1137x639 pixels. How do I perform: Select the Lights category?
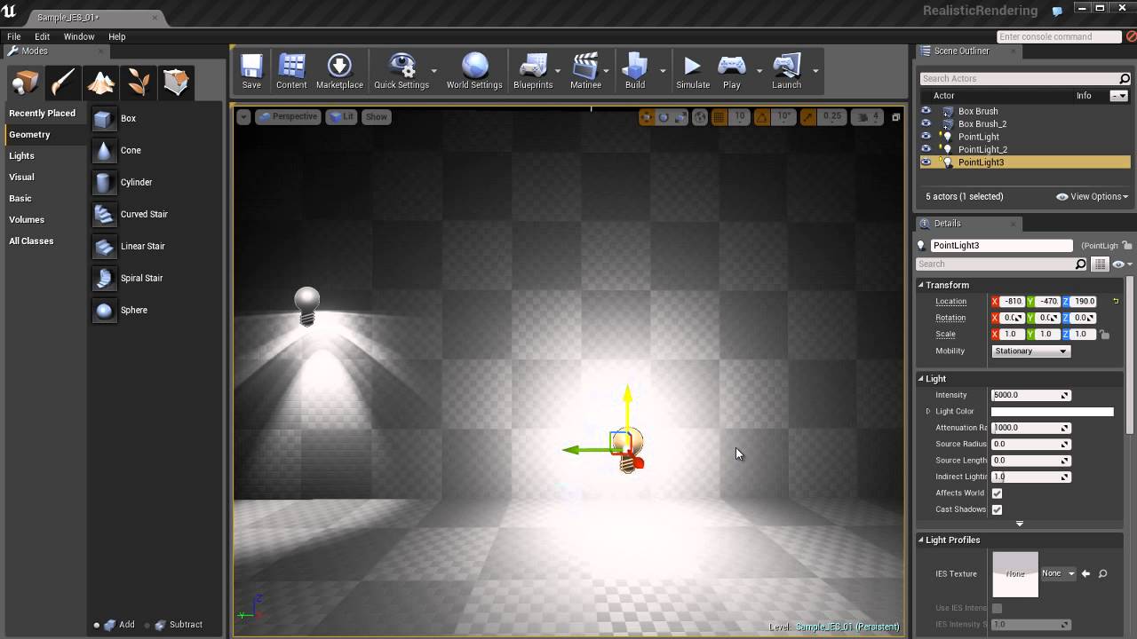[x=22, y=155]
